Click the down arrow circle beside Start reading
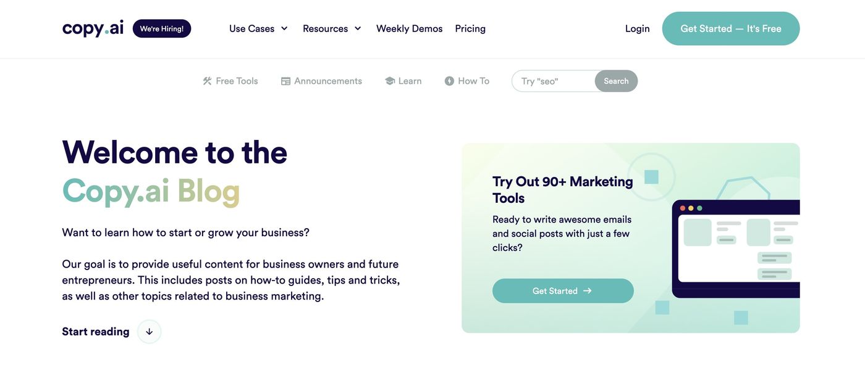 [x=149, y=332]
